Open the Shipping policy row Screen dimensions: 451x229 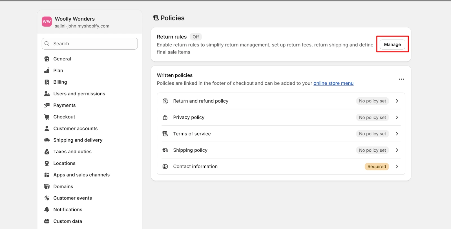pos(281,150)
